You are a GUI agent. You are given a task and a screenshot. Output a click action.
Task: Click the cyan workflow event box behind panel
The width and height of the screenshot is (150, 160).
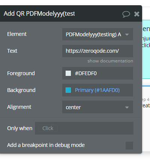point(146,49)
